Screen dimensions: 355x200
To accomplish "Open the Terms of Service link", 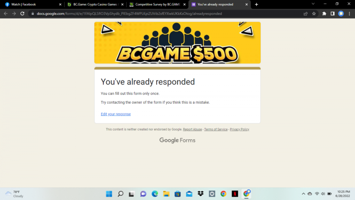I will 216,129.
